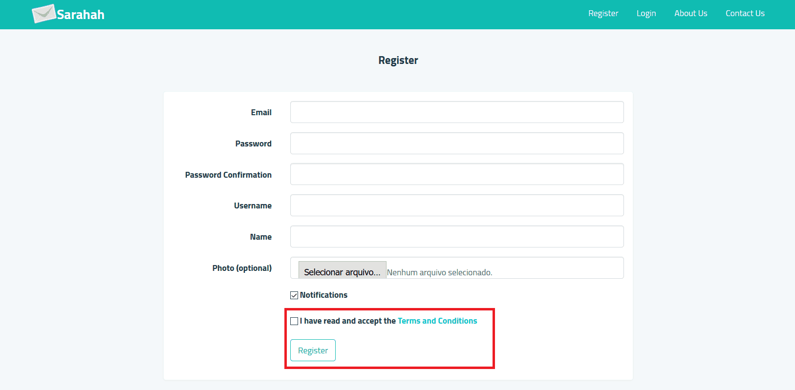This screenshot has width=795, height=390.
Task: Focus the Name input field
Action: point(457,237)
